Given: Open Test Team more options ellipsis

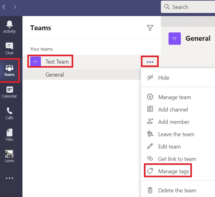Looking at the screenshot, I should coord(150,62).
